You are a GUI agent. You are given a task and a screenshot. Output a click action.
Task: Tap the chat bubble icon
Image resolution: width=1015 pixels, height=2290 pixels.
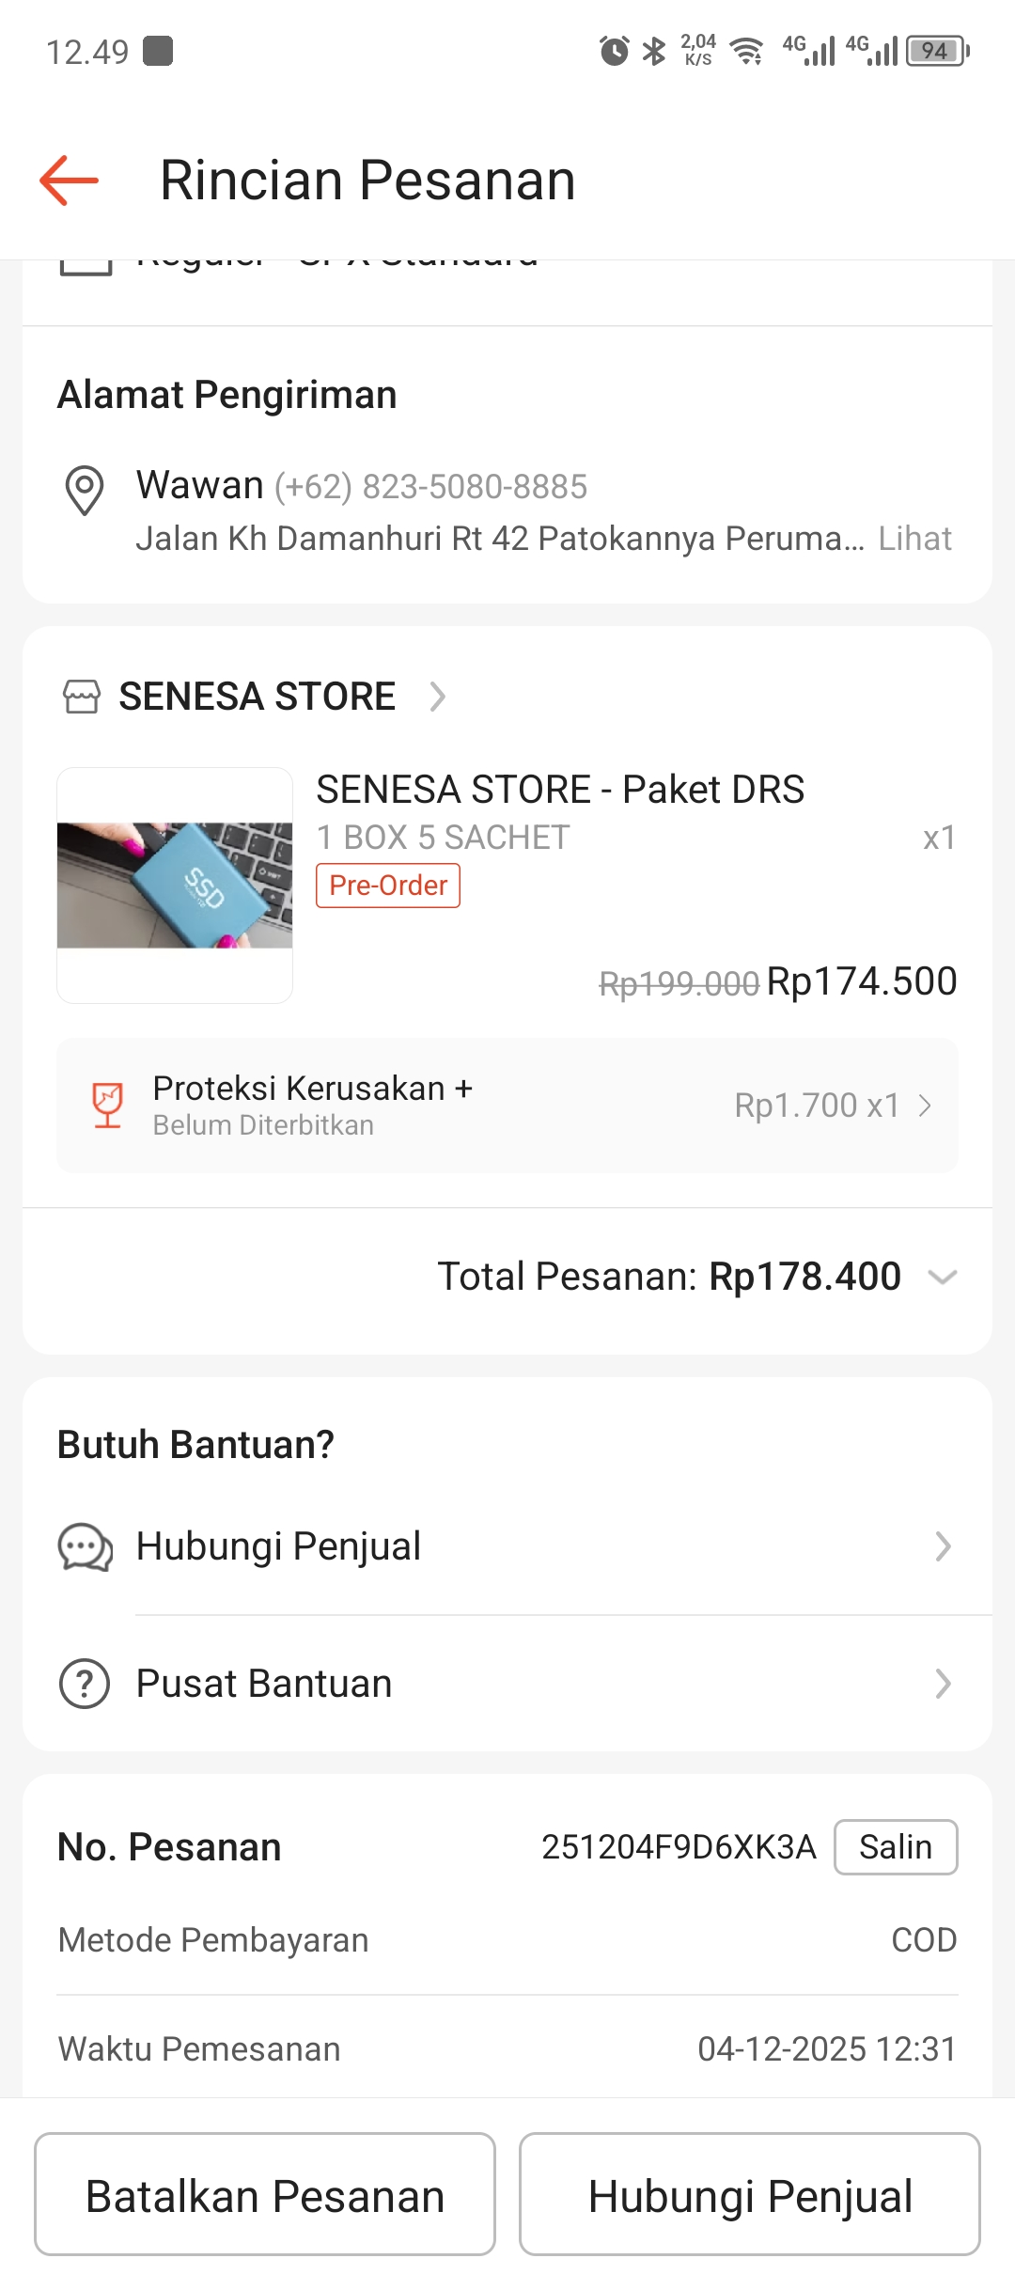coord(86,1546)
